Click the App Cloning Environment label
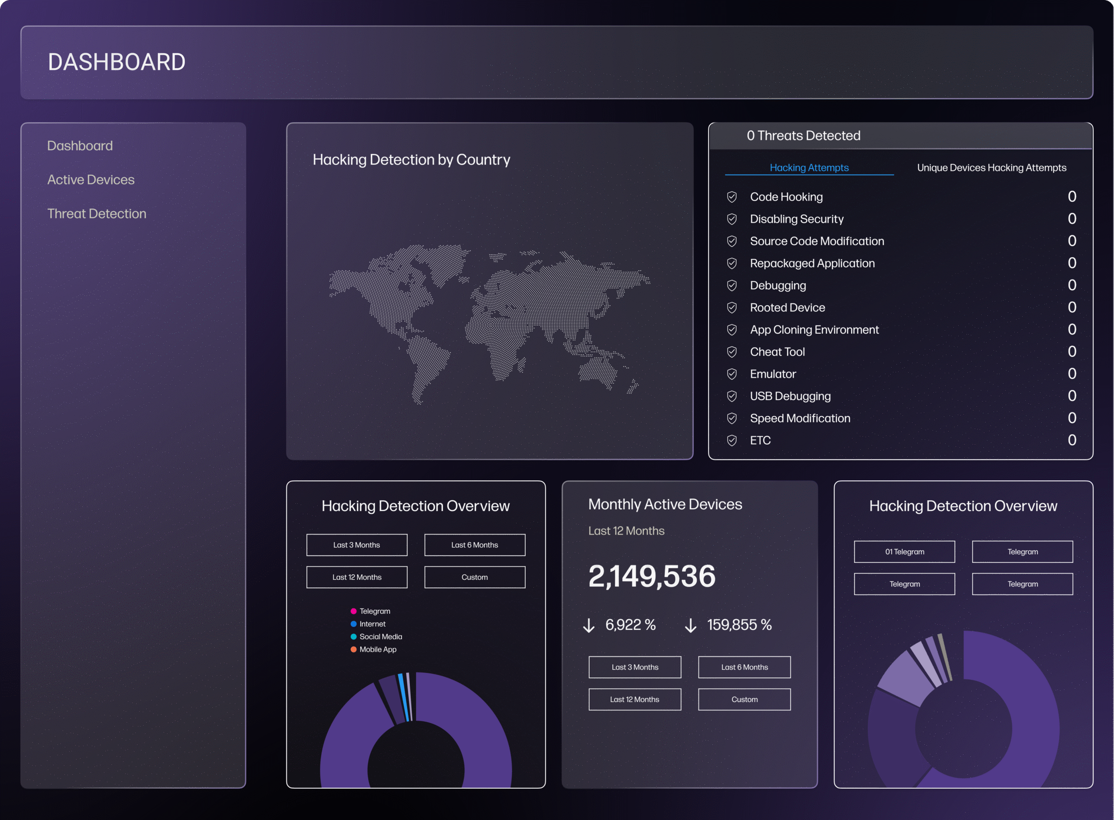Viewport: 1114px width, 820px height. coord(814,330)
